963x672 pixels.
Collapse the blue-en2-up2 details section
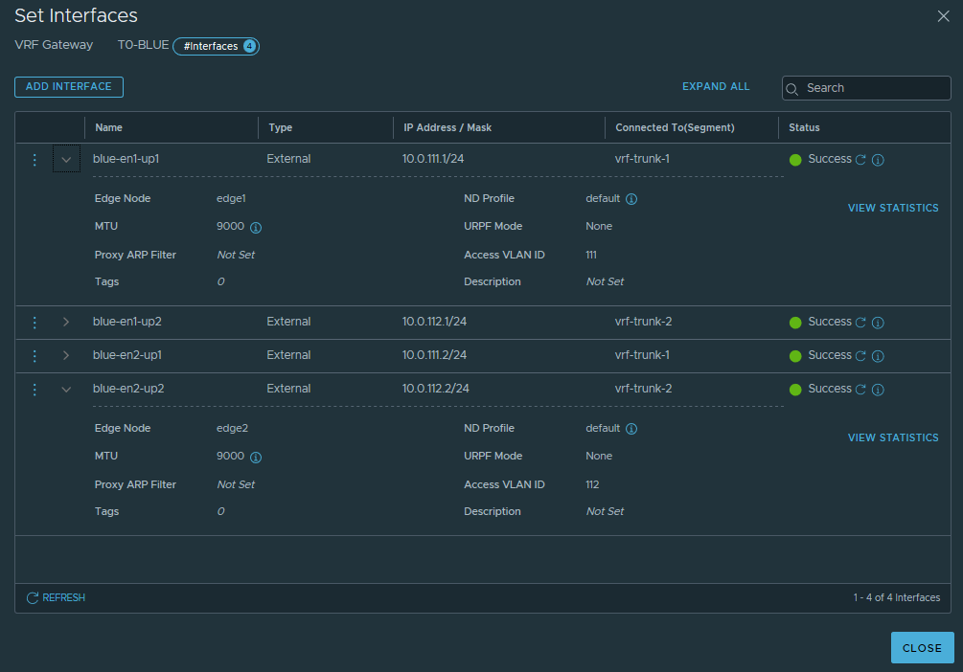pyautogui.click(x=64, y=389)
